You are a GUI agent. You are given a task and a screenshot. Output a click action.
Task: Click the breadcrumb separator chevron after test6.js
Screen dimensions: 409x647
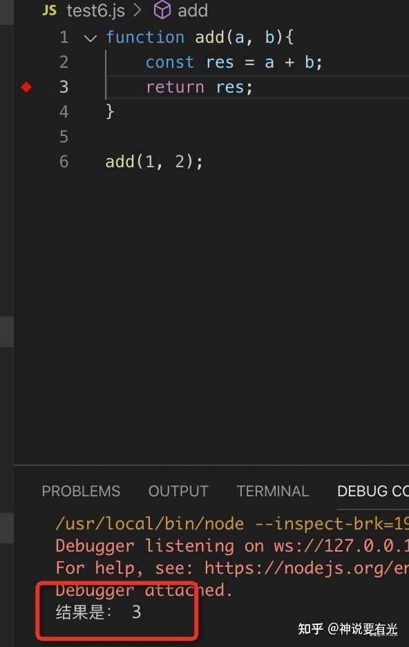(137, 10)
